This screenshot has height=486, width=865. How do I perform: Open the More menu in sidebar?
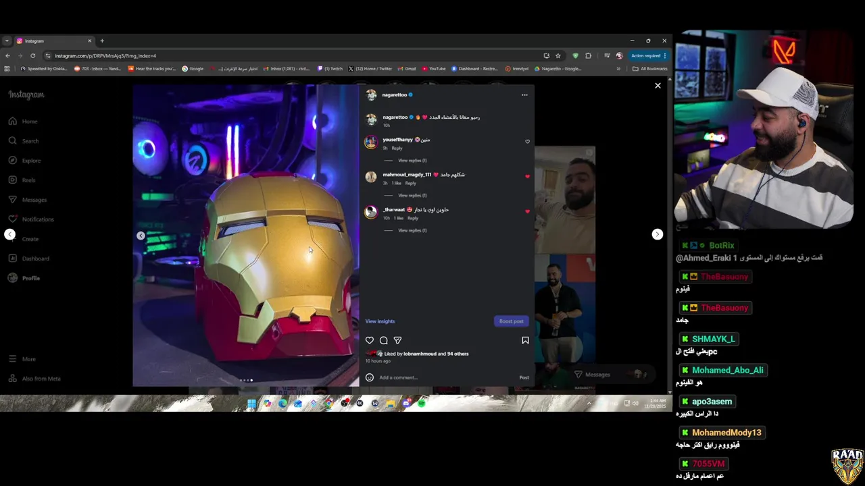22,359
